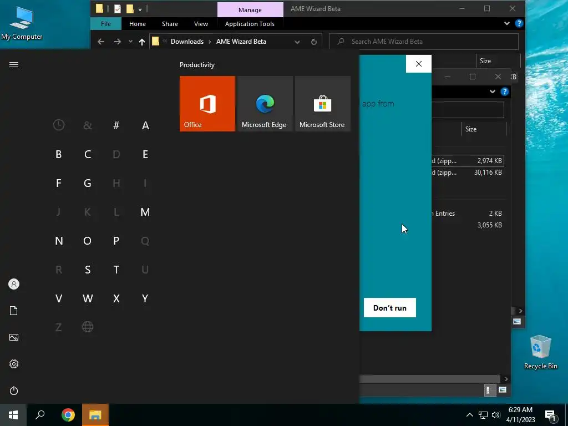
Task: Click the network tray icon
Action: 483,415
